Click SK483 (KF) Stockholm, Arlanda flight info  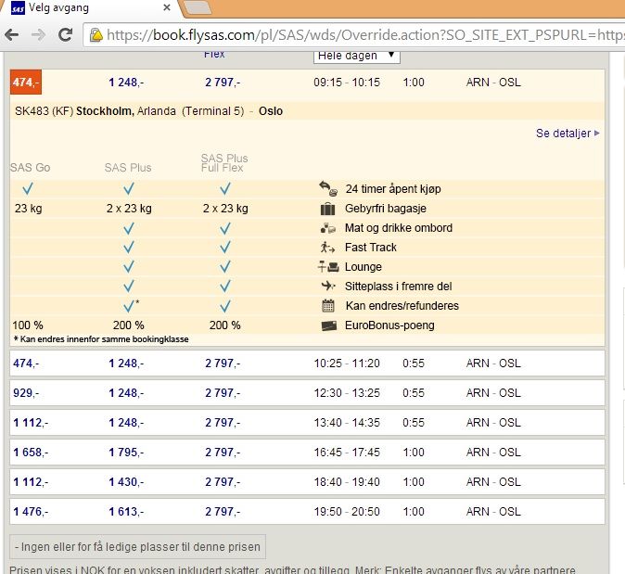pos(148,111)
